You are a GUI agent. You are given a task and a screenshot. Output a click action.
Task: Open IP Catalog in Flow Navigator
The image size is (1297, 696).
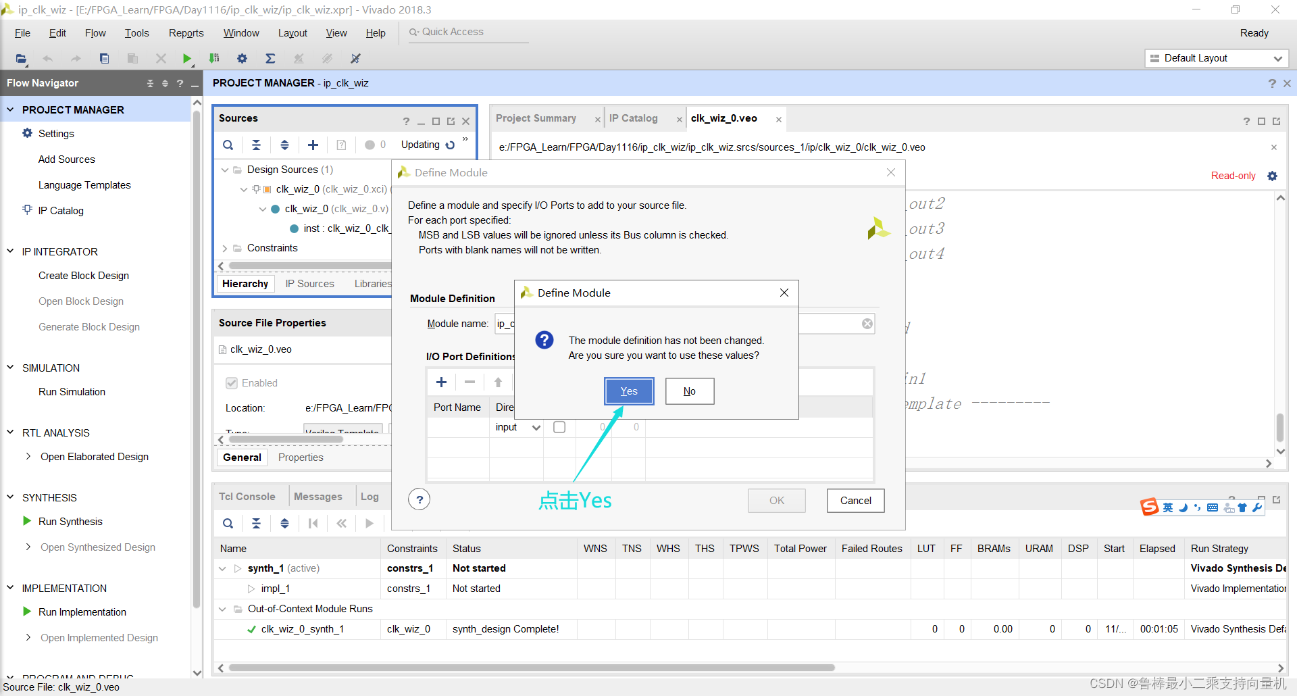[61, 211]
